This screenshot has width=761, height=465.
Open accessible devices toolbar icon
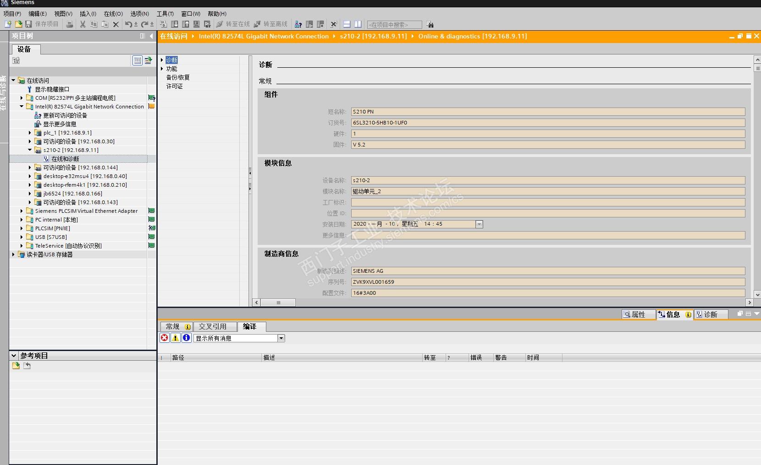coord(298,24)
